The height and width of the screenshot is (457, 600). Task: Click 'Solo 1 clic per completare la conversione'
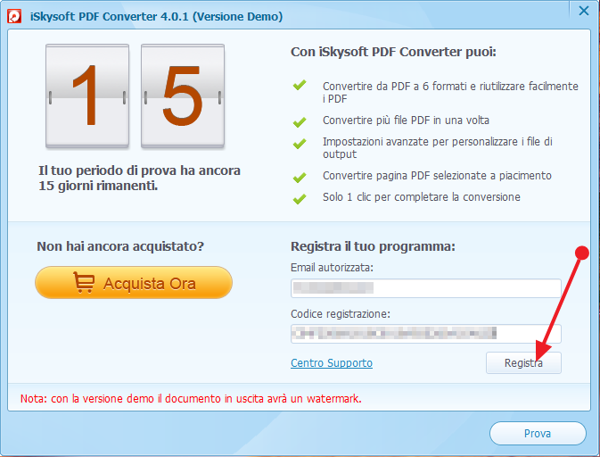(x=422, y=197)
